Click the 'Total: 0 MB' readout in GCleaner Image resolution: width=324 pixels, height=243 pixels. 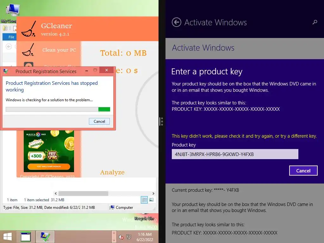click(123, 53)
